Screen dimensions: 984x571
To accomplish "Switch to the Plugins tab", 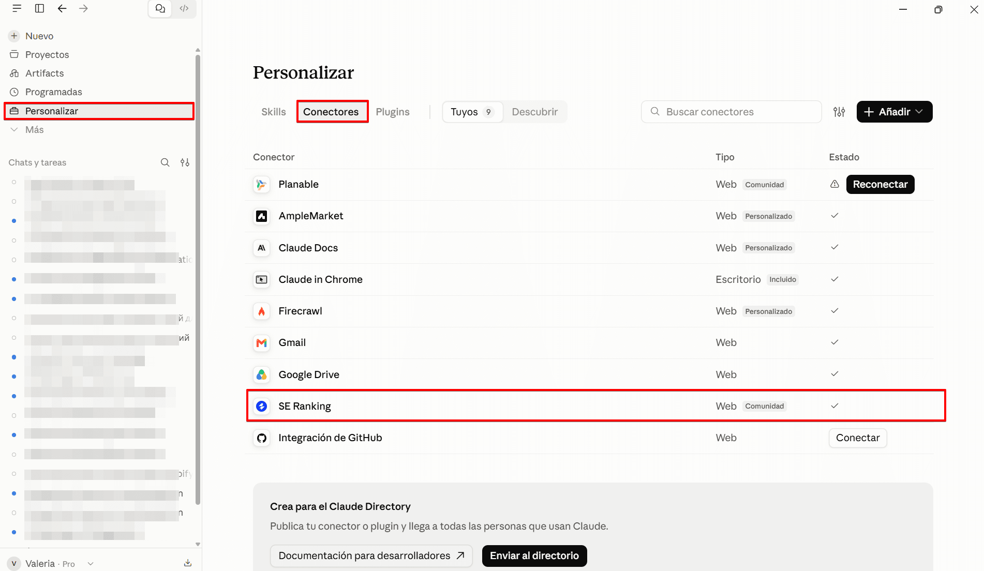I will [x=392, y=112].
